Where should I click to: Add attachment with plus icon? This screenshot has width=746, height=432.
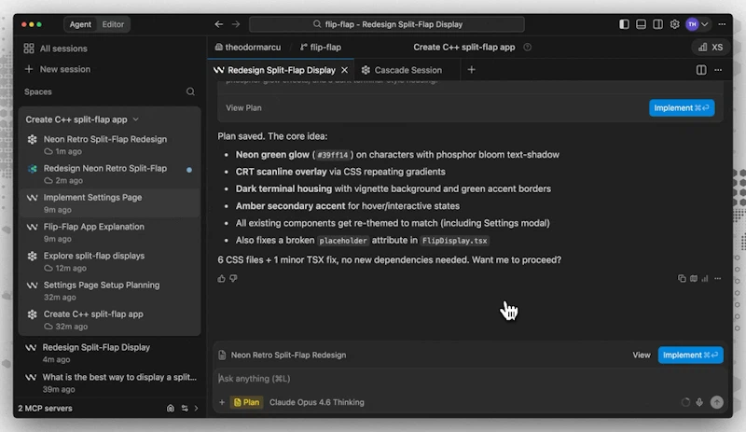(x=222, y=402)
